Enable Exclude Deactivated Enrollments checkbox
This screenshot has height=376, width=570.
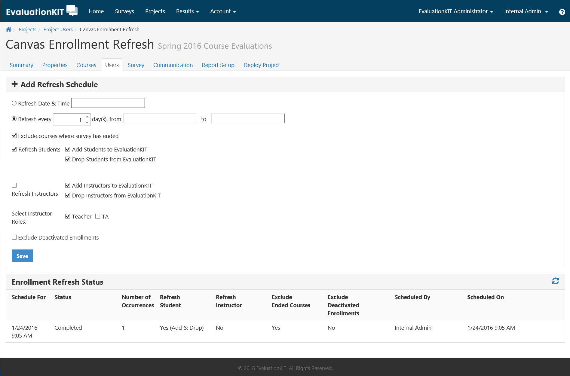point(14,237)
